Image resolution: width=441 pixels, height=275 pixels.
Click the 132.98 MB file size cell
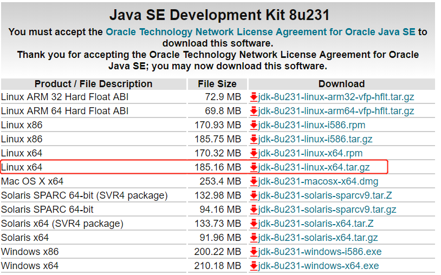tap(218, 195)
